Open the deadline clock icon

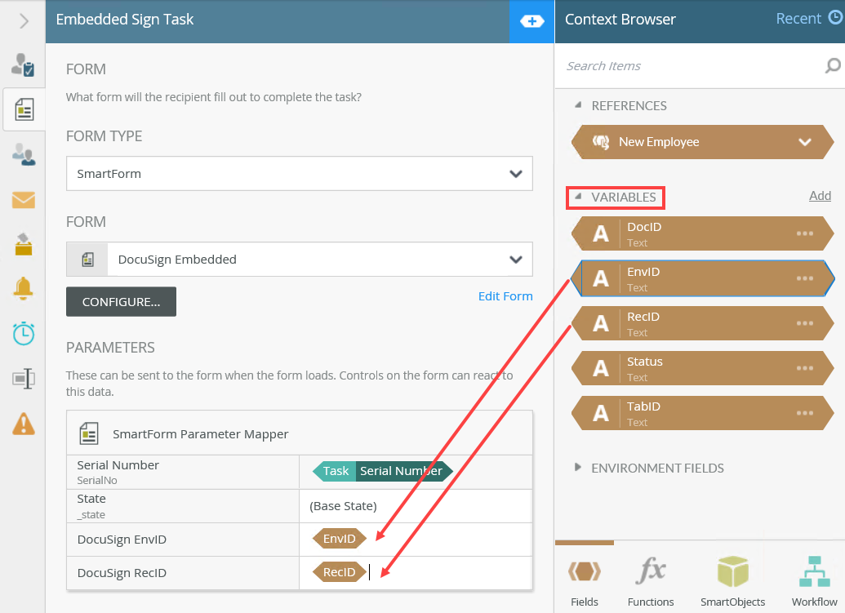(x=23, y=333)
